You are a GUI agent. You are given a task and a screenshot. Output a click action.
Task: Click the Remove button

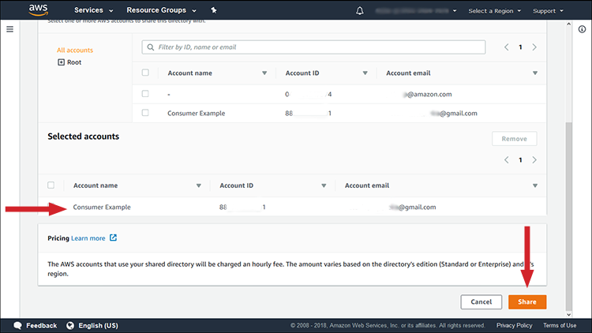(514, 139)
